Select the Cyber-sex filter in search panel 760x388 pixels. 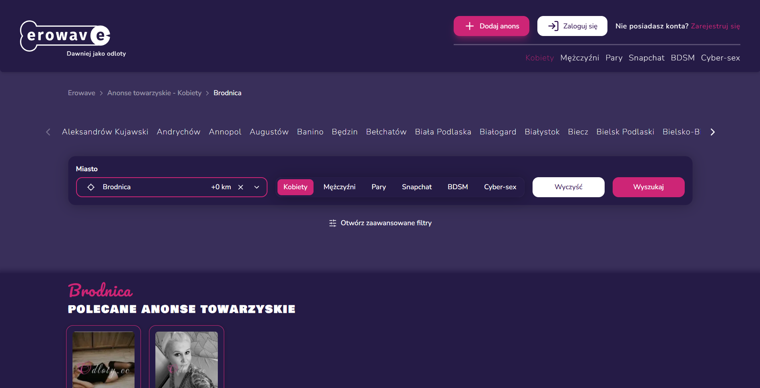click(x=500, y=187)
